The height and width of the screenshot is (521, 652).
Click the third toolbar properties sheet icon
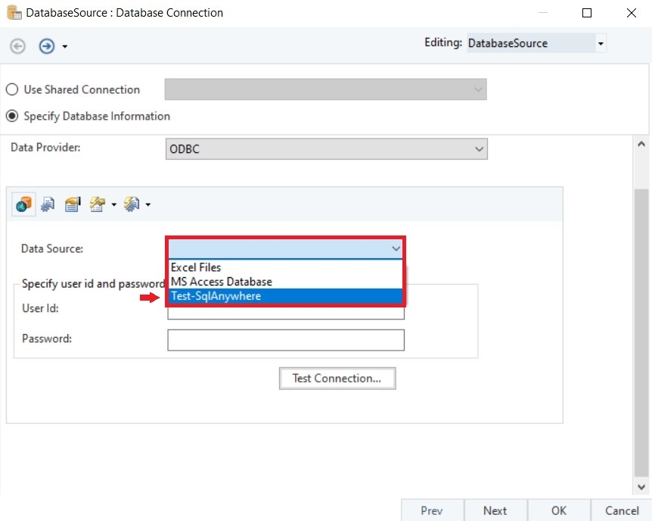[72, 204]
